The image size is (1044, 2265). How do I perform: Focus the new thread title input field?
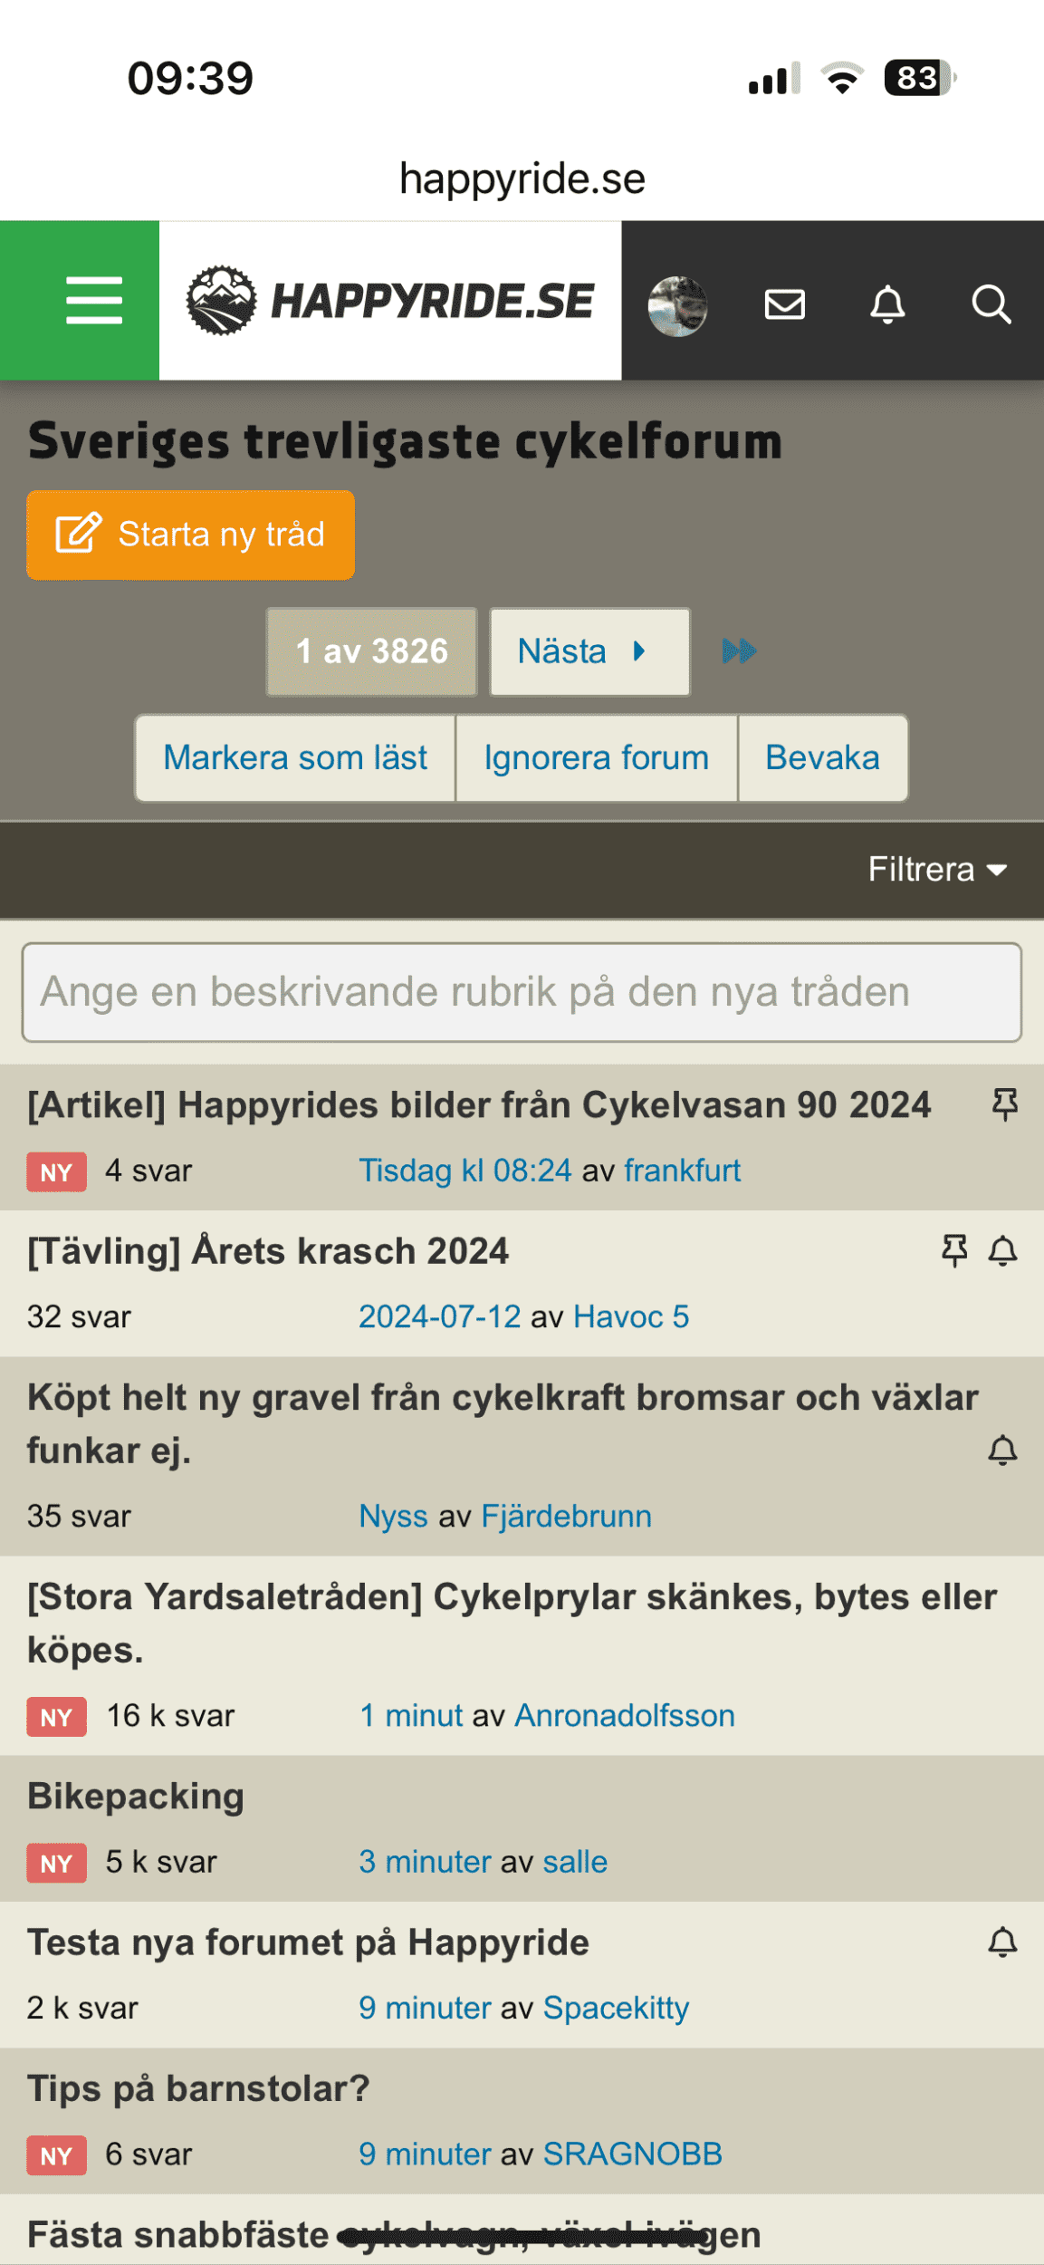tap(522, 992)
